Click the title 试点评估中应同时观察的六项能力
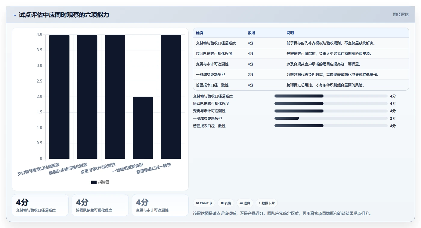Screen dimensions: 421x228 pos(64,15)
